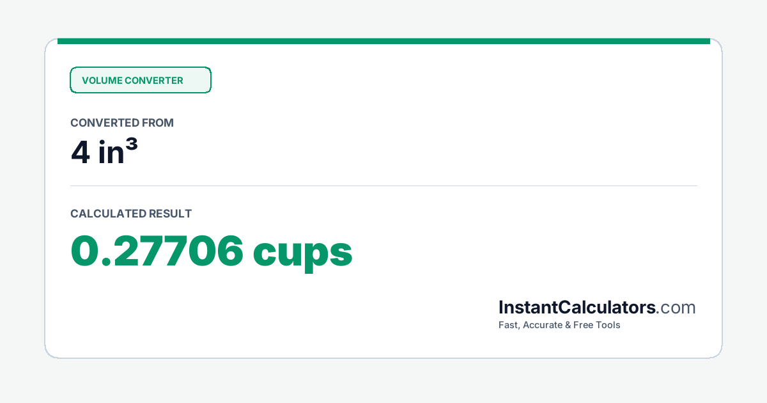Click the superscript 3 in the unit
The width and height of the screenshot is (767, 403).
132,146
